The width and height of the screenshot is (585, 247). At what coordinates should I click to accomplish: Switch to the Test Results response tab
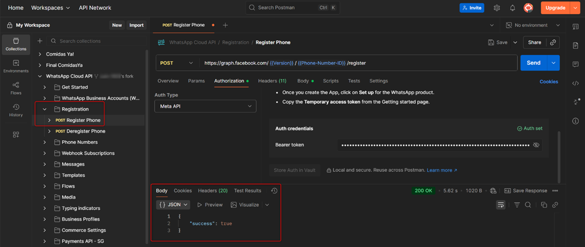247,191
